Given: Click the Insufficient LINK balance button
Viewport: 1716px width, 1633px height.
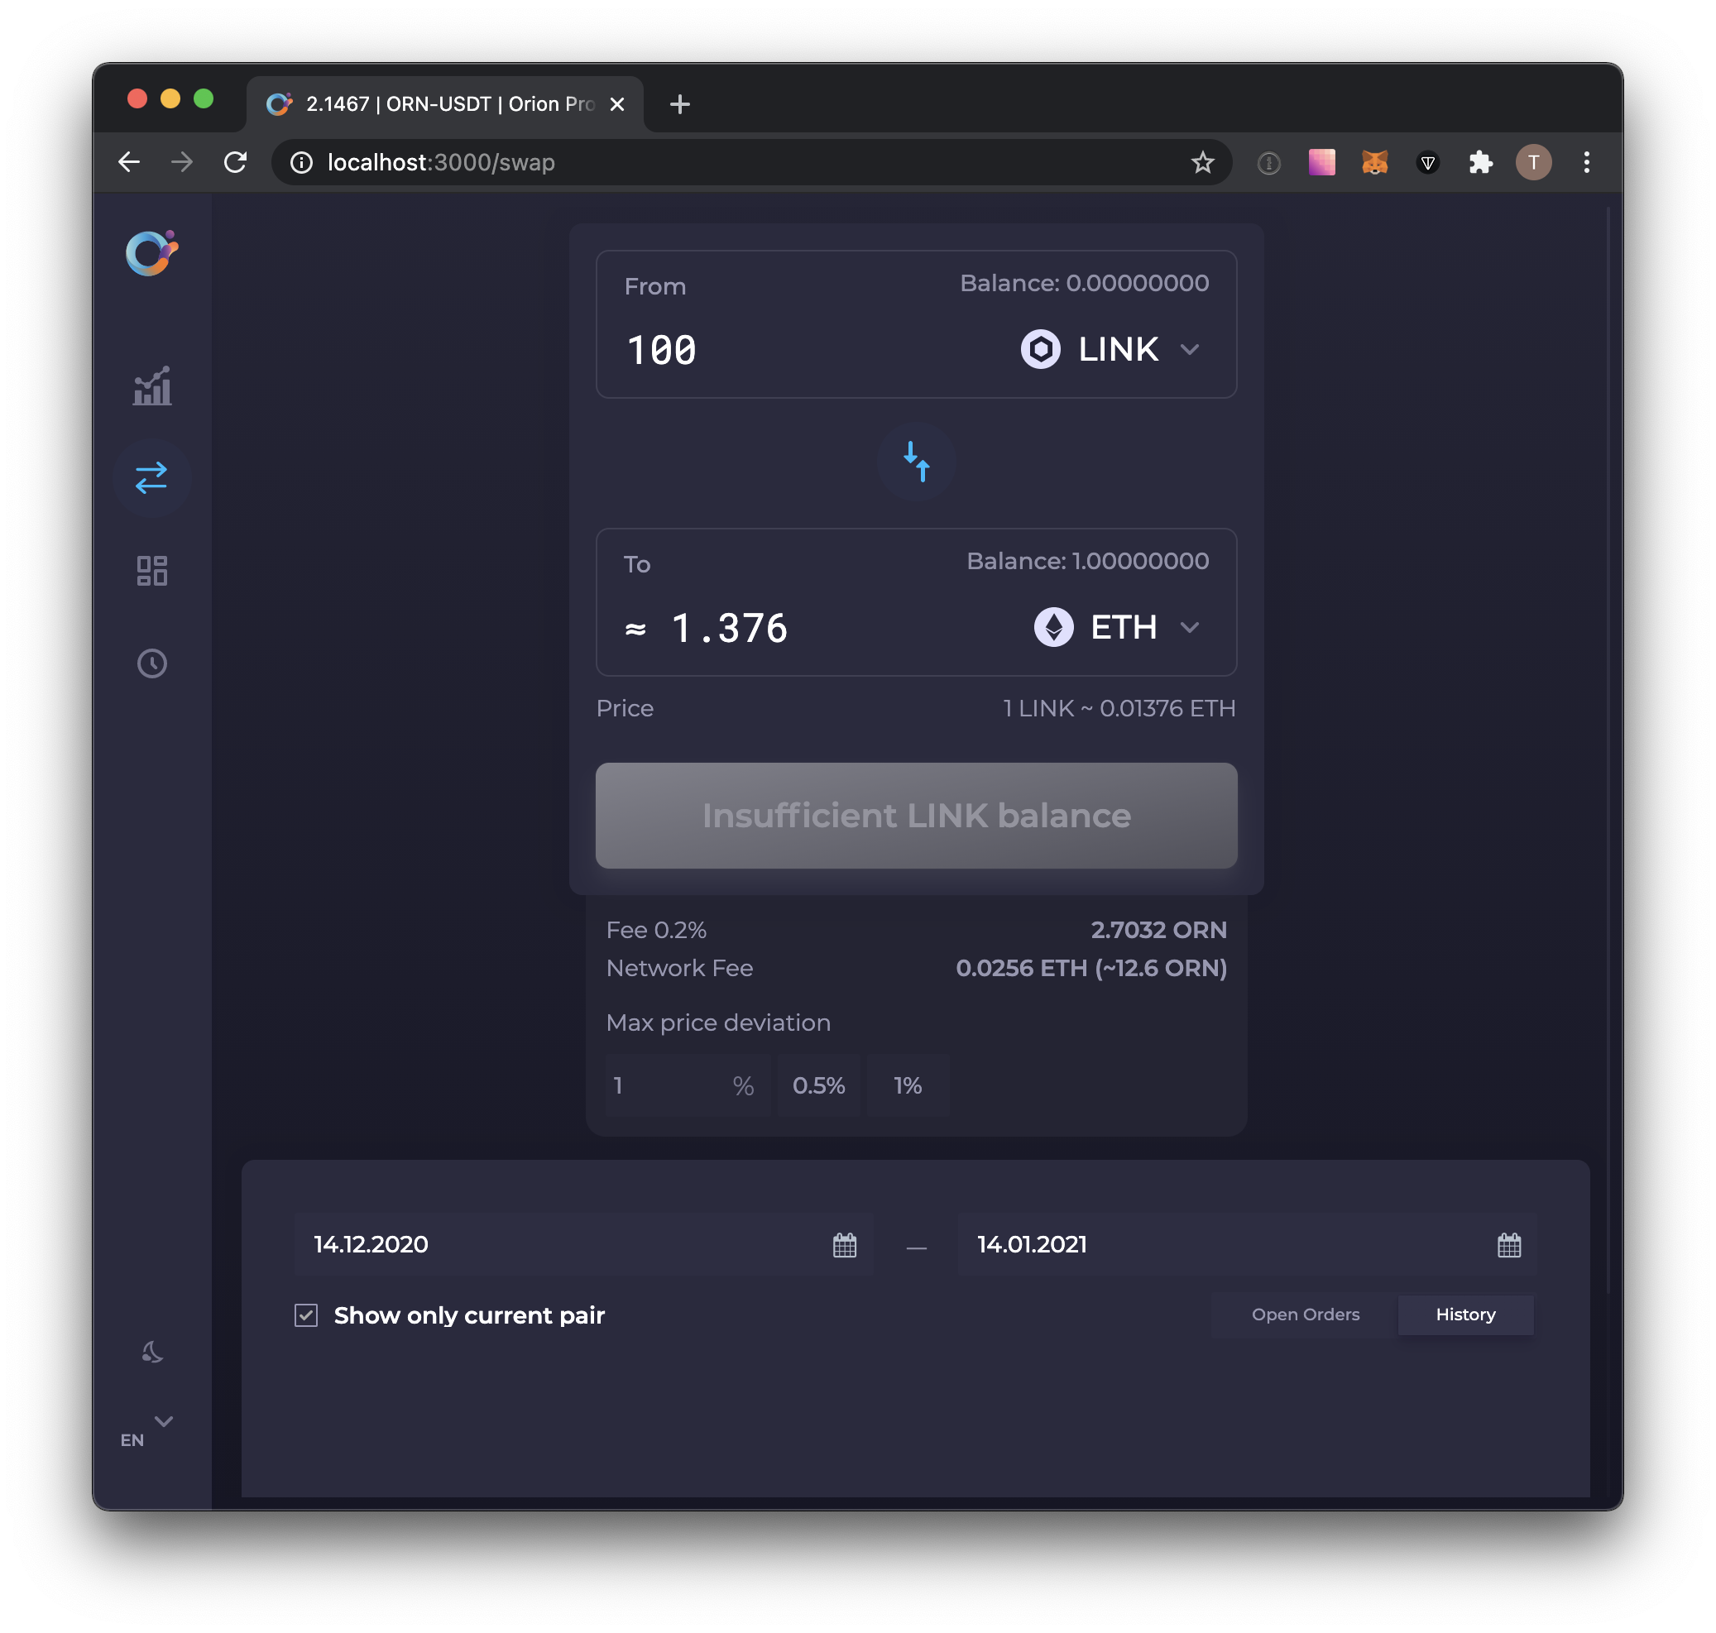Looking at the screenshot, I should (916, 816).
